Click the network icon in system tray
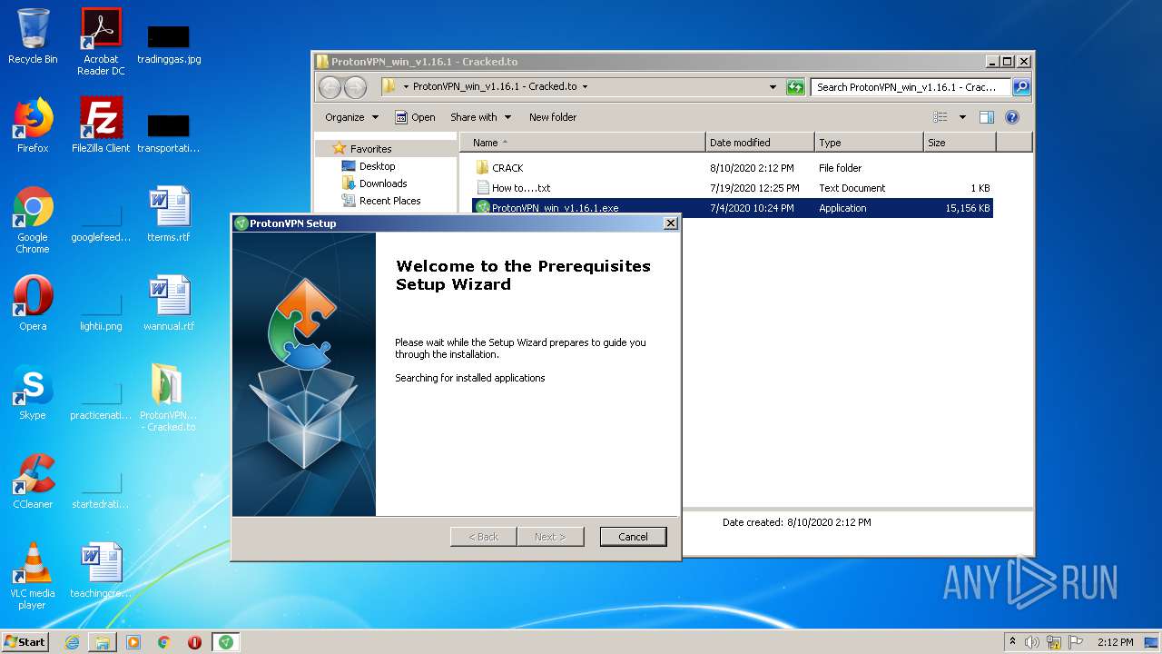This screenshot has height=654, width=1162. [1054, 642]
